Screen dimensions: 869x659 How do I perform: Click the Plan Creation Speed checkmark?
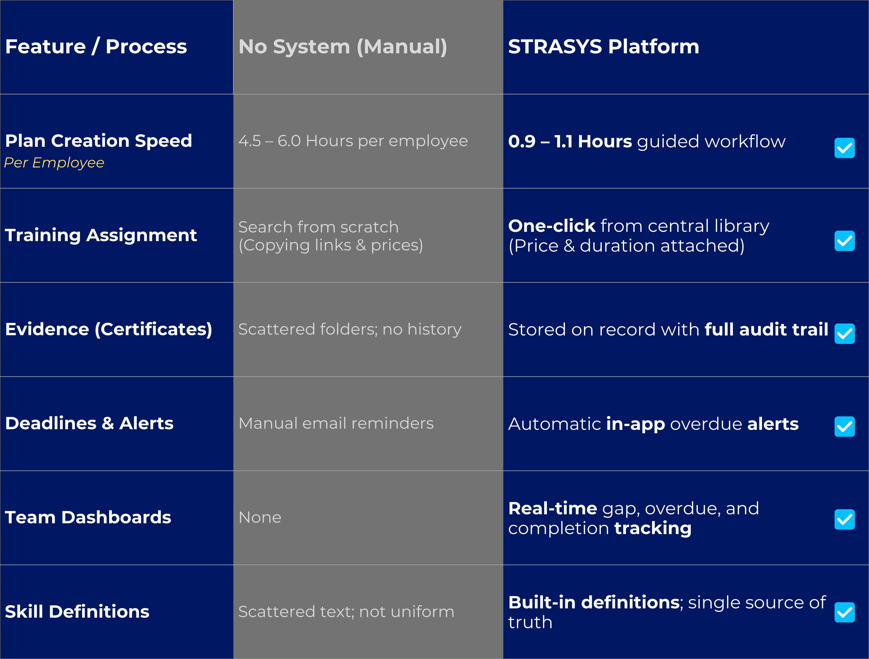(x=844, y=148)
